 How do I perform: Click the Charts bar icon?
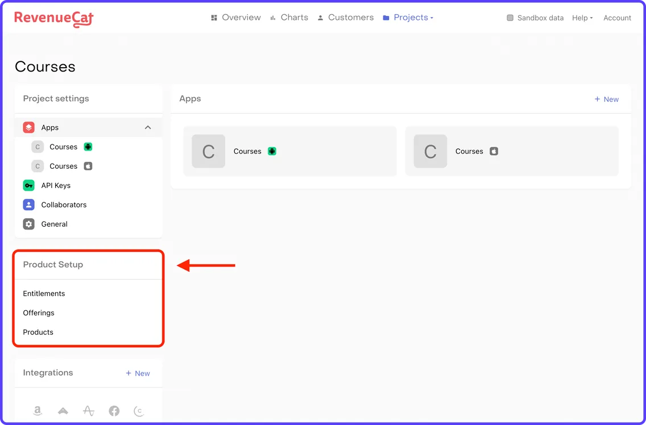coord(273,18)
